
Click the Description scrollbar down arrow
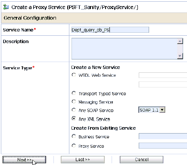click(x=180, y=56)
